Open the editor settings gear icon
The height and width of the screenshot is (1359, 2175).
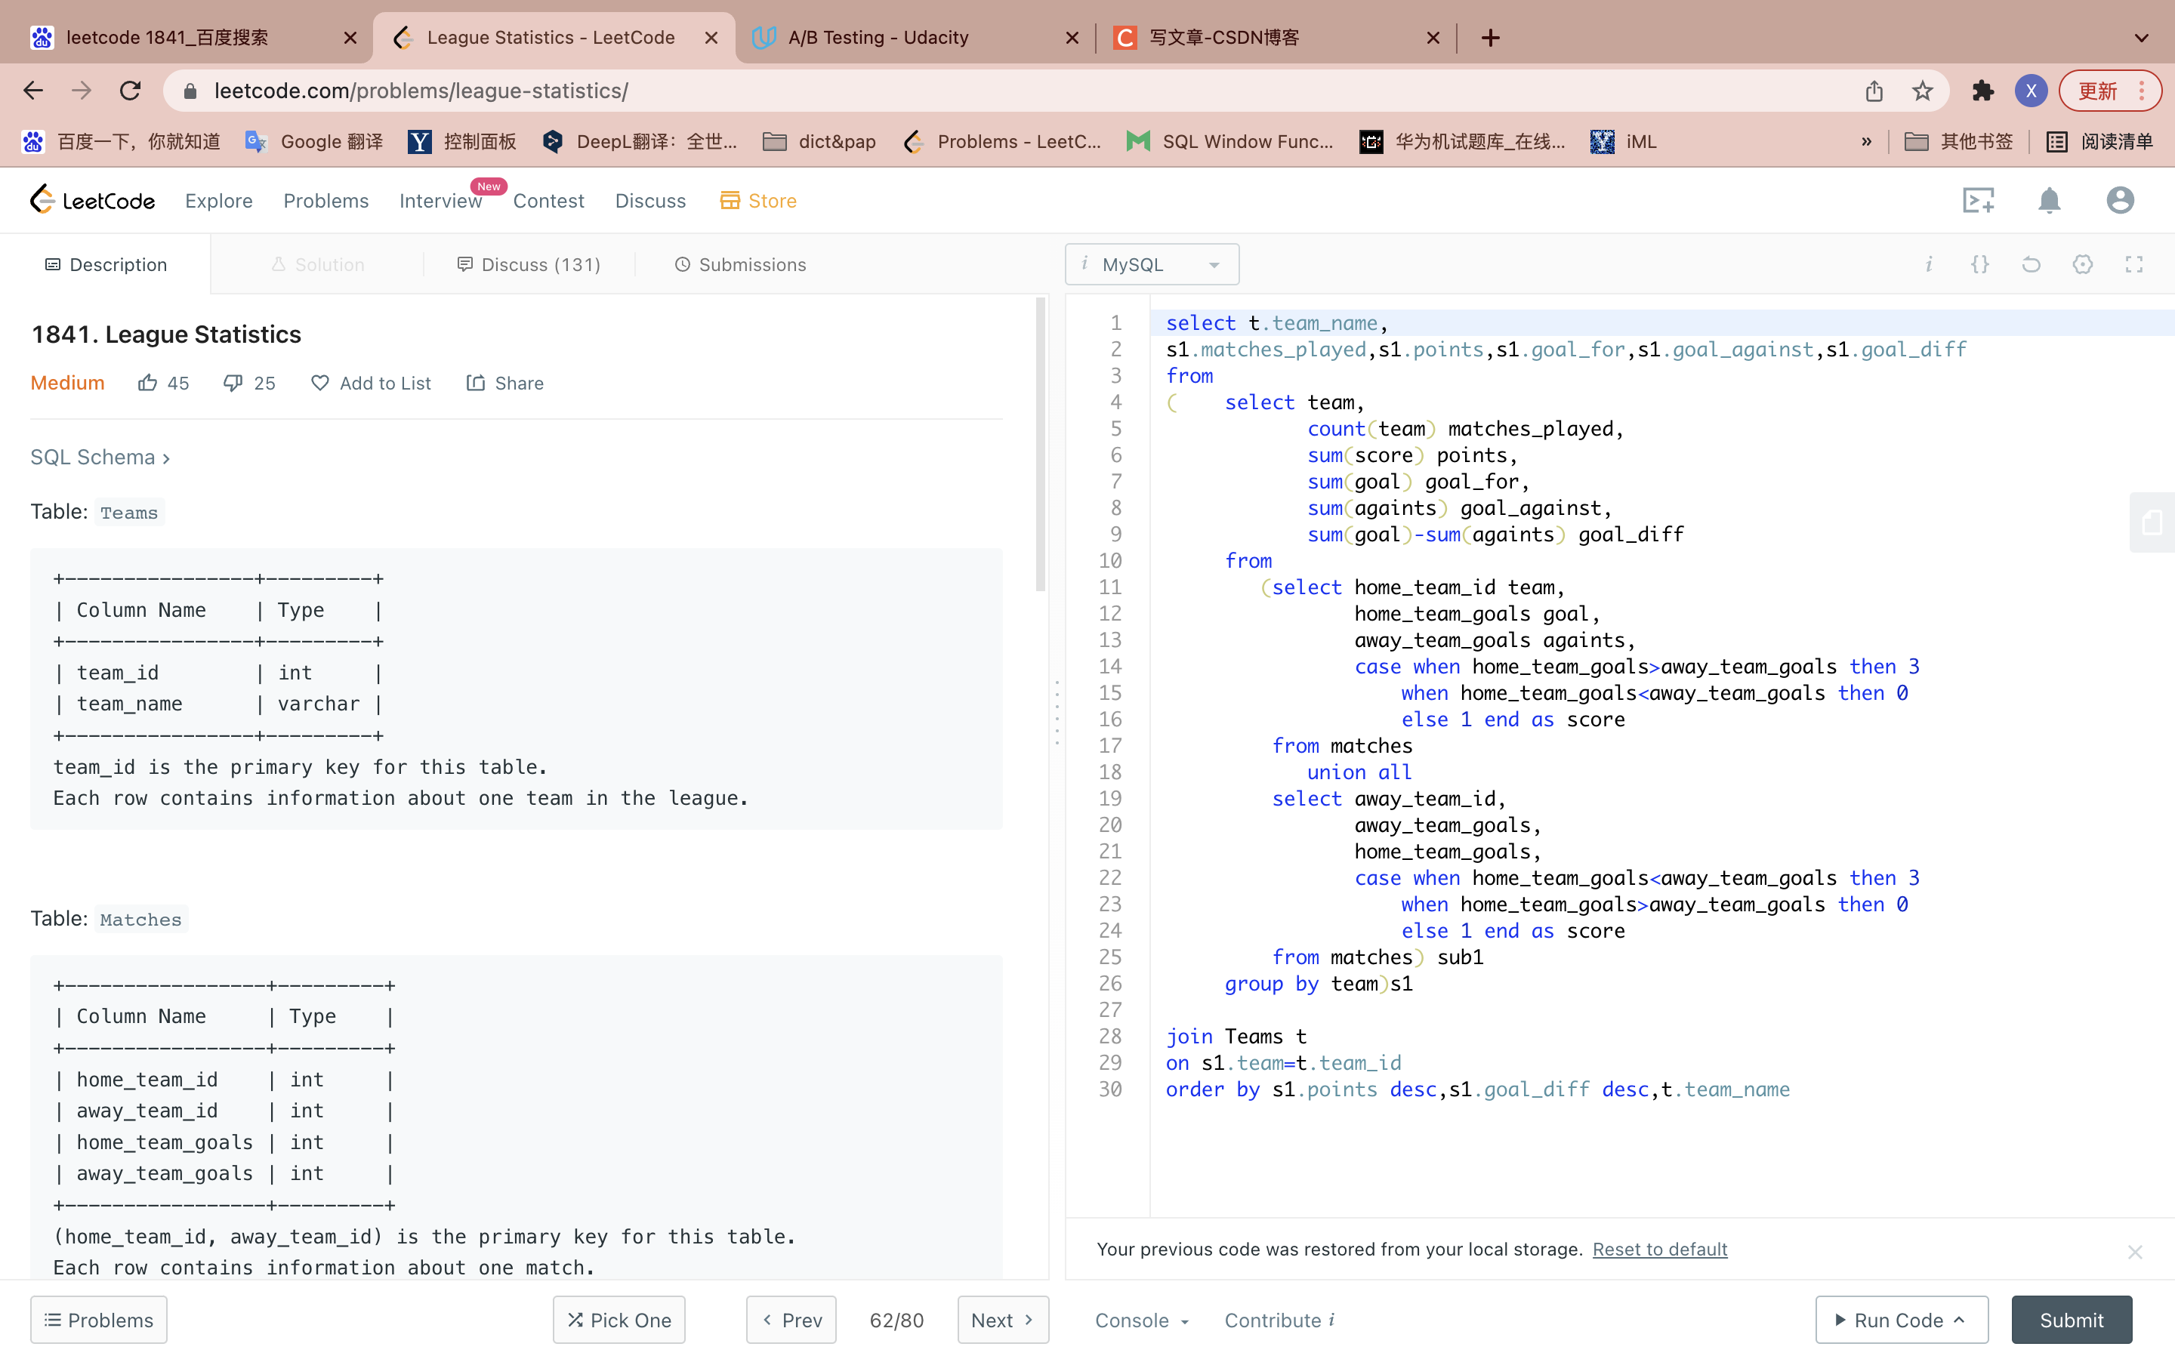pyautogui.click(x=2082, y=264)
